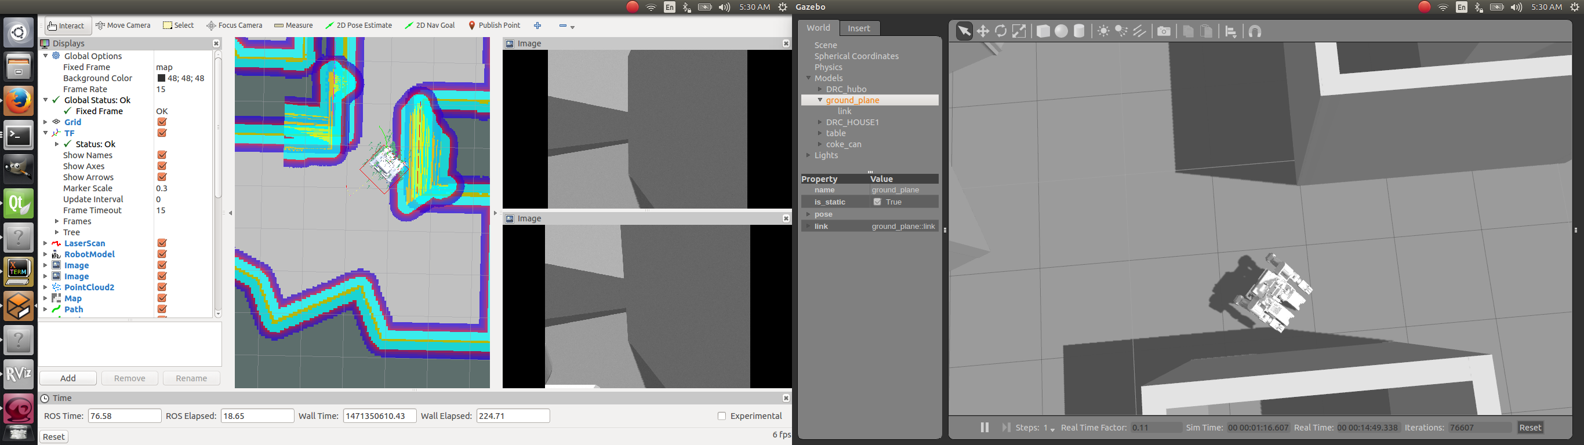Choose the 2D Pose Estimate tool
The height and width of the screenshot is (445, 1584).
358,26
